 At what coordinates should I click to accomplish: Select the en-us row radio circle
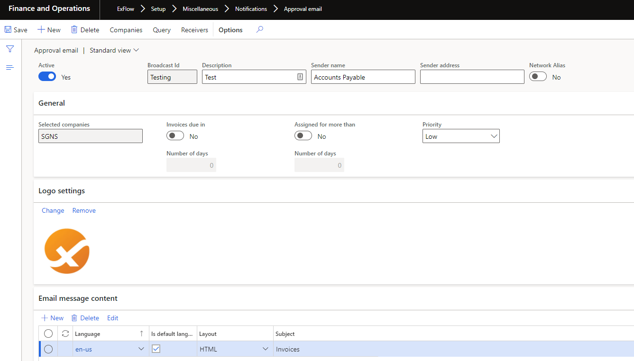48,349
